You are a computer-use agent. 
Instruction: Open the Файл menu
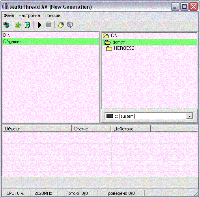9,15
